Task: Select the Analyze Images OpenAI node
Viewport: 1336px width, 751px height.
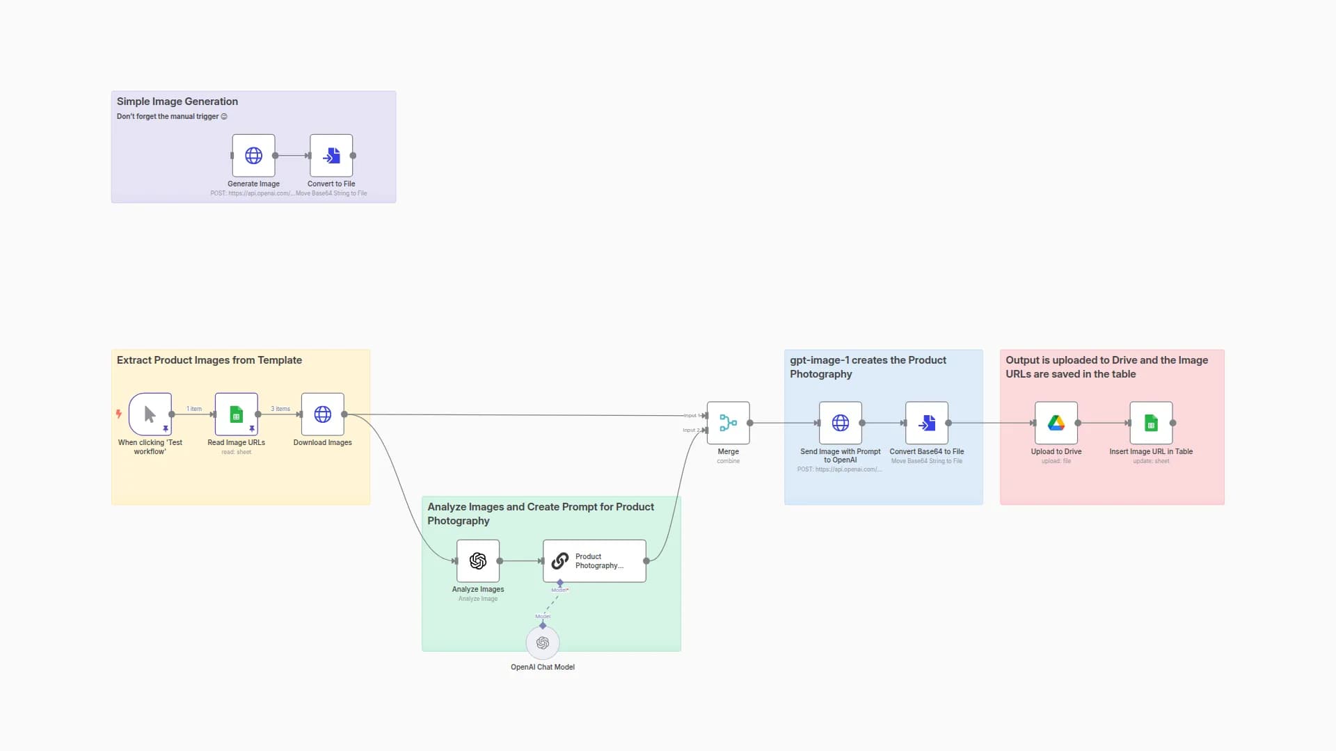Action: [478, 561]
